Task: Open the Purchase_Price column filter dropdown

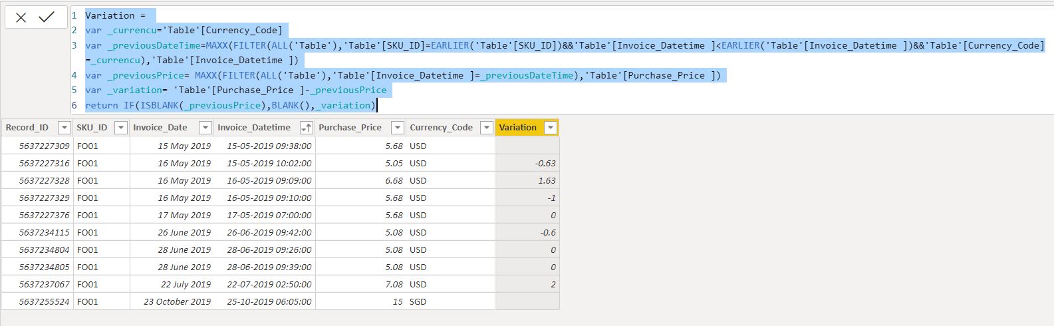Action: [x=398, y=128]
